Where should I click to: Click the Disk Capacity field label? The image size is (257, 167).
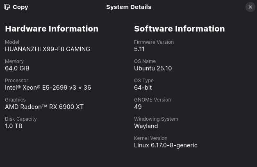tap(21, 119)
